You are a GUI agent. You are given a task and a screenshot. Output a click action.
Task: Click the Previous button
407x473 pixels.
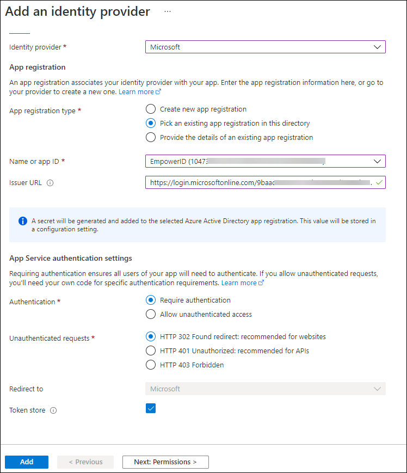coord(85,462)
